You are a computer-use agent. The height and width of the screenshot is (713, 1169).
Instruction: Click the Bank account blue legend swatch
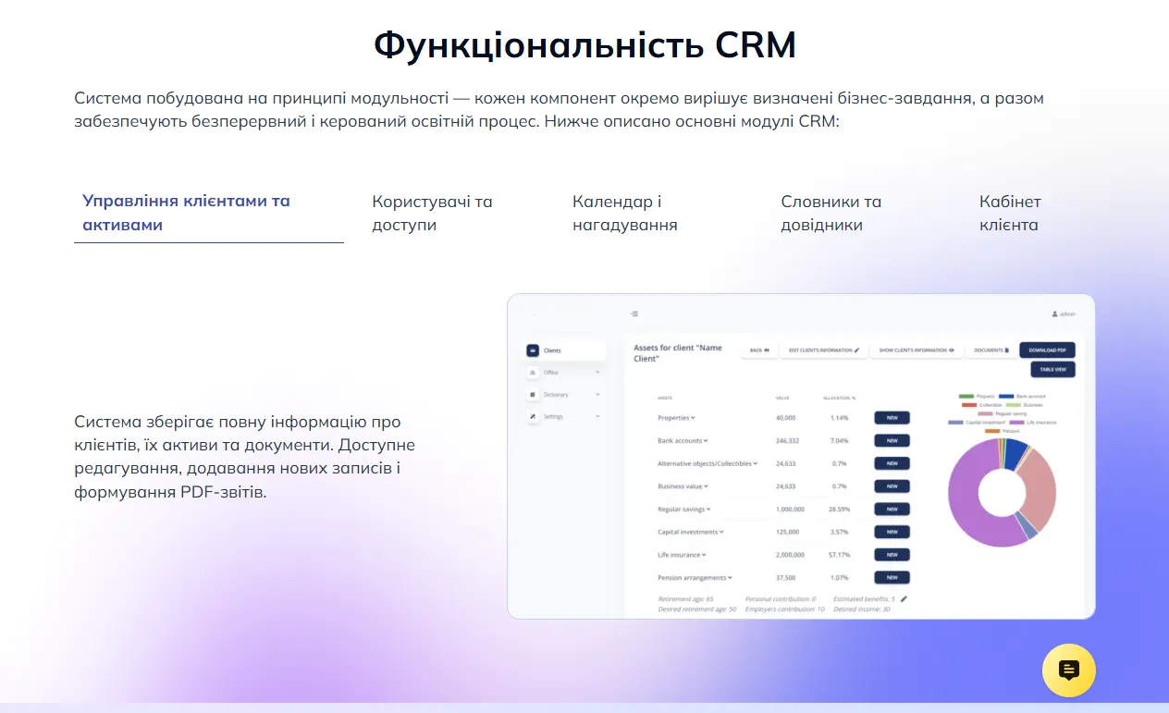1007,396
